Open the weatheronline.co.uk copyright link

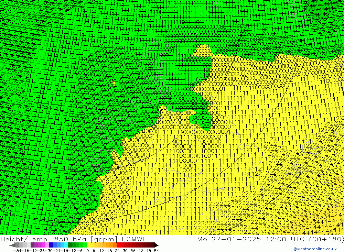[x=315, y=249]
